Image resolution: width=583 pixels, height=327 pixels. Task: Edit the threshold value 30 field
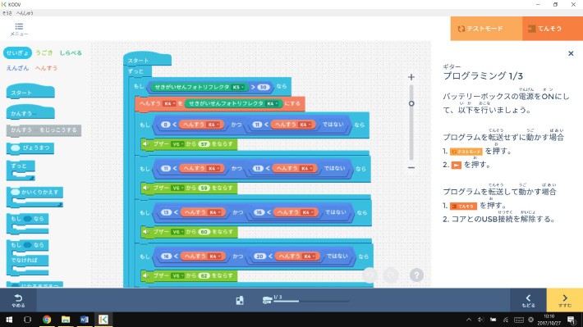click(264, 87)
